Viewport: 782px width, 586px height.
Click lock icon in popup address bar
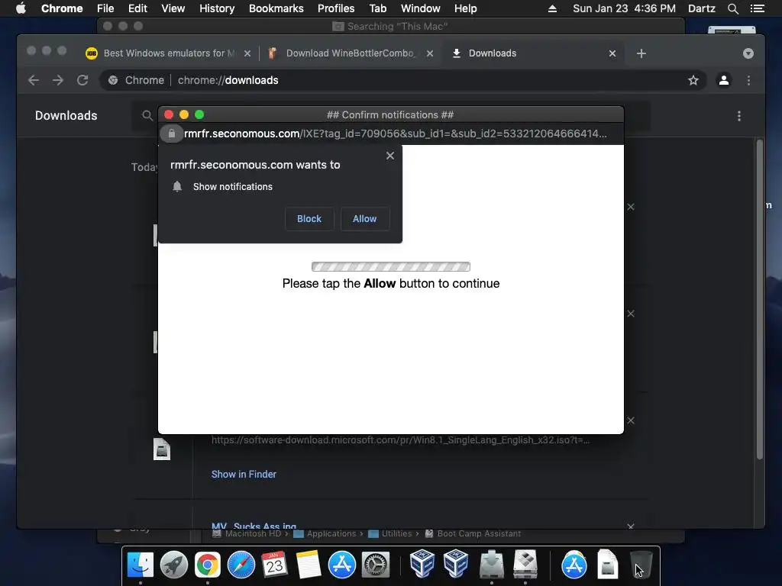(x=172, y=134)
